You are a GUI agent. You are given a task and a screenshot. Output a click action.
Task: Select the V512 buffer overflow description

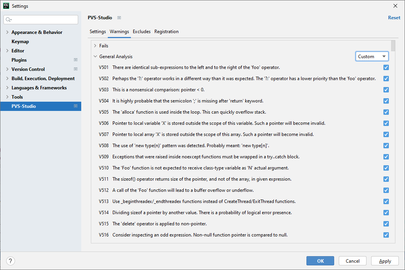pos(183,190)
